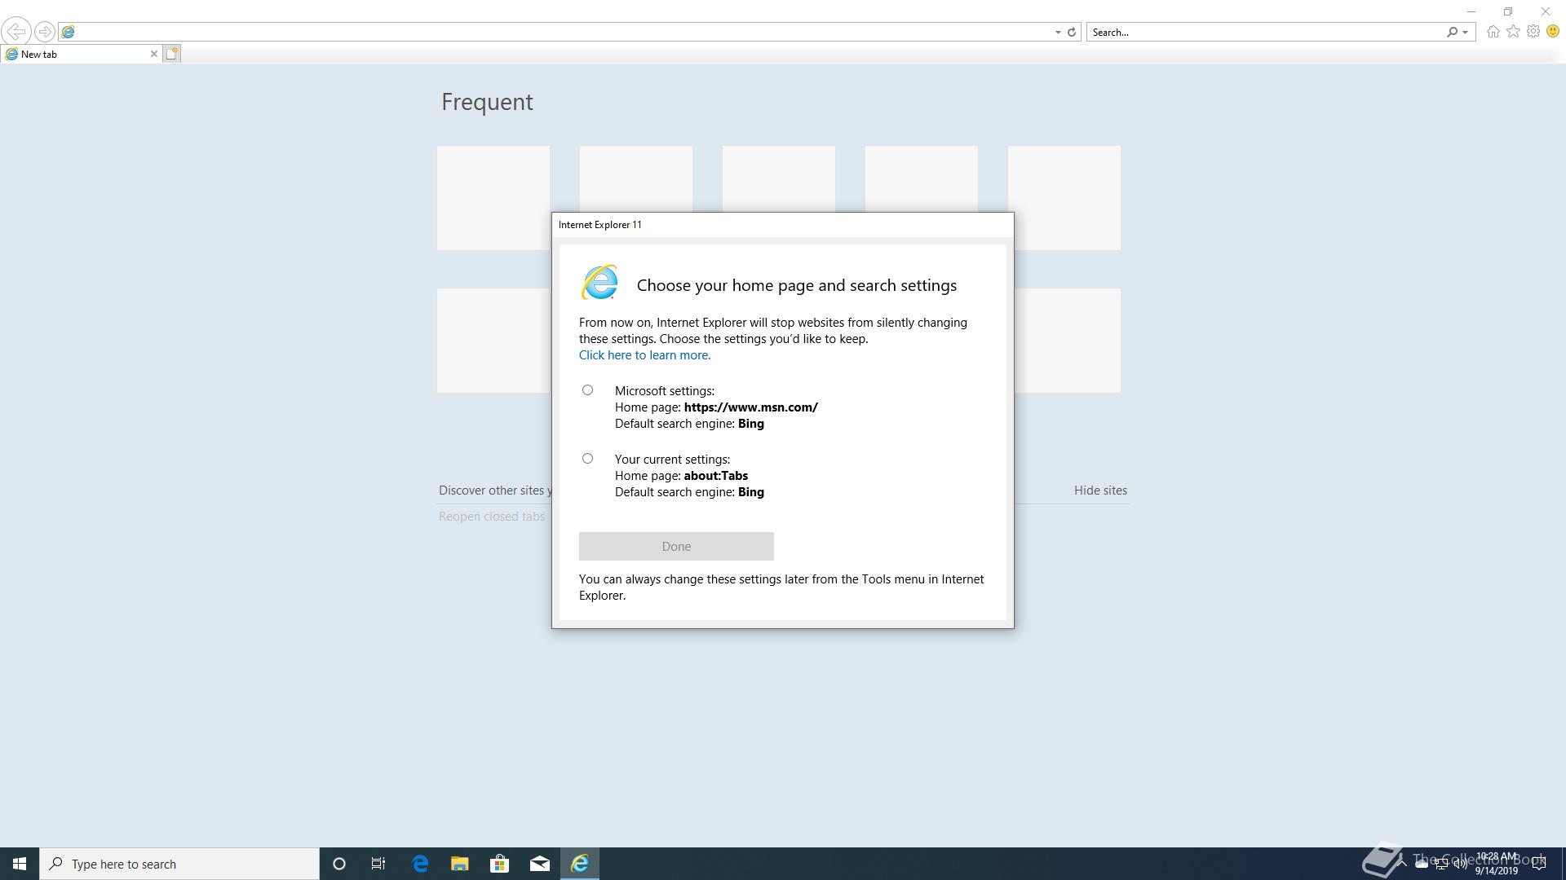This screenshot has width=1566, height=880.
Task: Click the Frequent heading
Action: coord(487,102)
